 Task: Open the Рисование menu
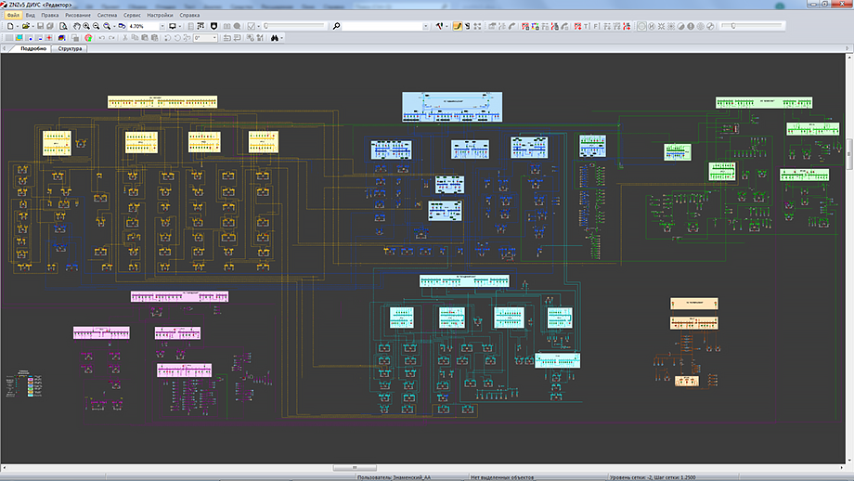coord(78,16)
